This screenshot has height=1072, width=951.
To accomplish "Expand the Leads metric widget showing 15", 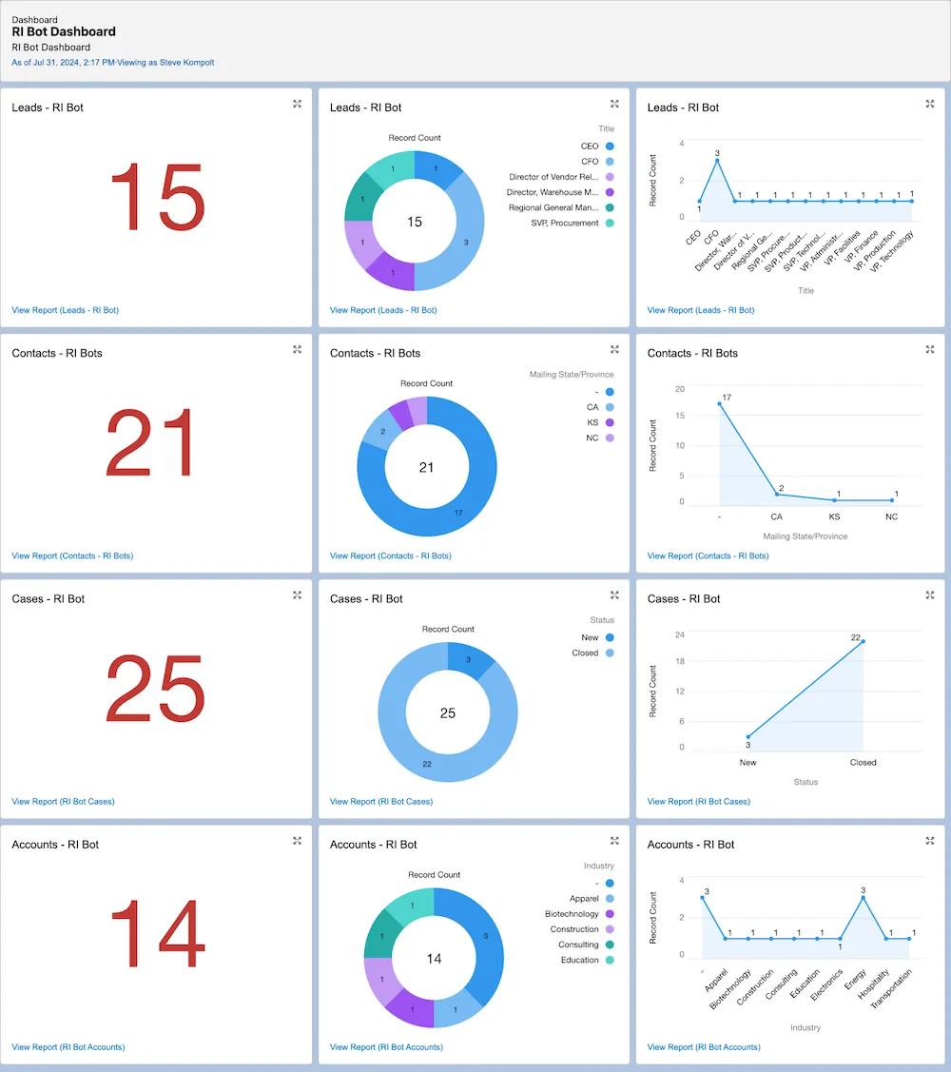I will (297, 104).
